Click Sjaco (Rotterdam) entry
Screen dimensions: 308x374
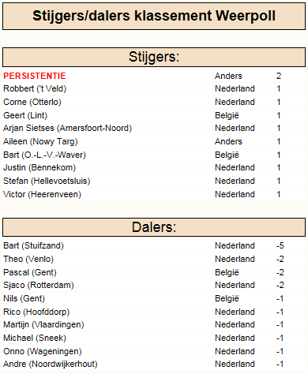39,285
